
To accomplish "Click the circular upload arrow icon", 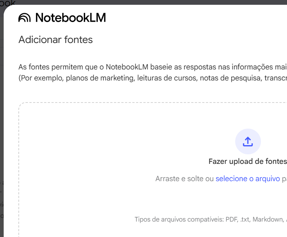I will (x=248, y=141).
